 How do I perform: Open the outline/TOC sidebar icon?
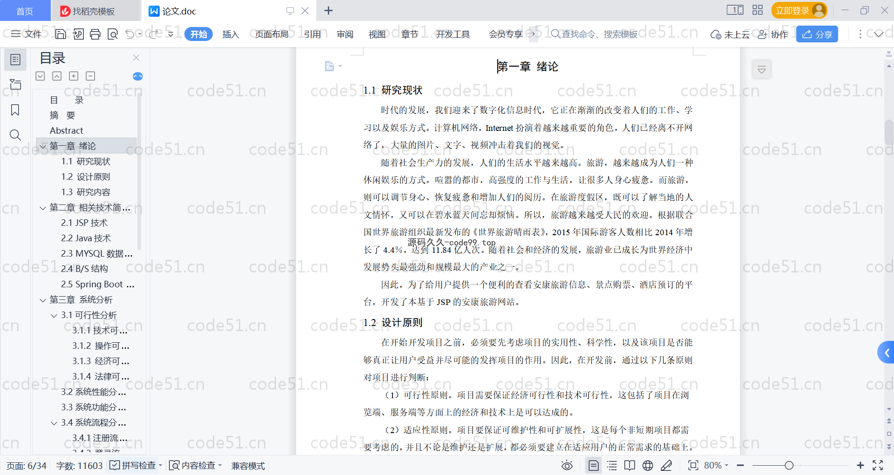pos(15,60)
